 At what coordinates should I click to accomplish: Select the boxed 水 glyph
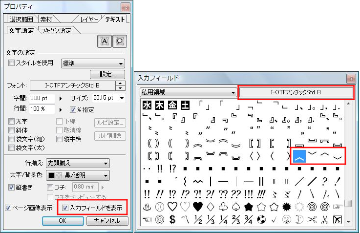pyautogui.click(x=147, y=106)
